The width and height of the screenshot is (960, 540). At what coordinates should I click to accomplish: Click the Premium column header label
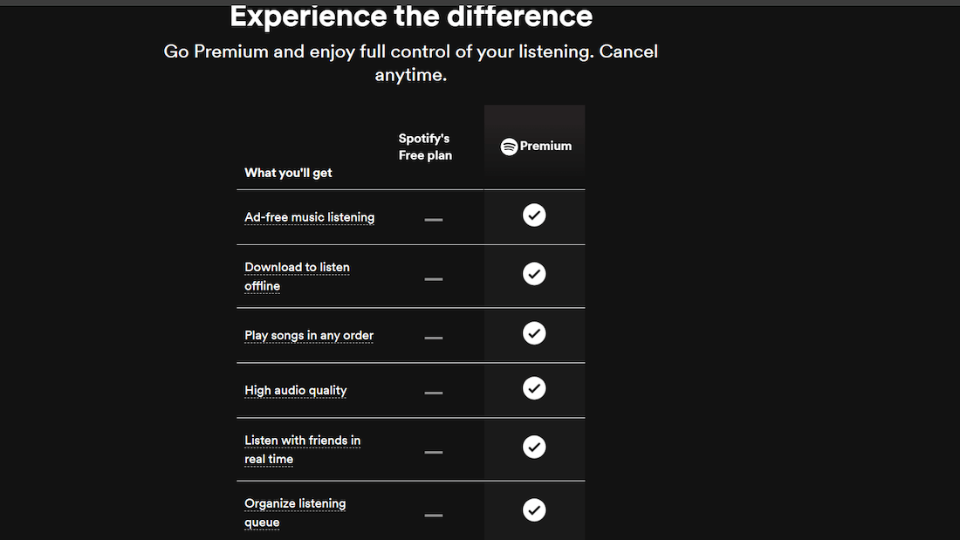point(545,147)
